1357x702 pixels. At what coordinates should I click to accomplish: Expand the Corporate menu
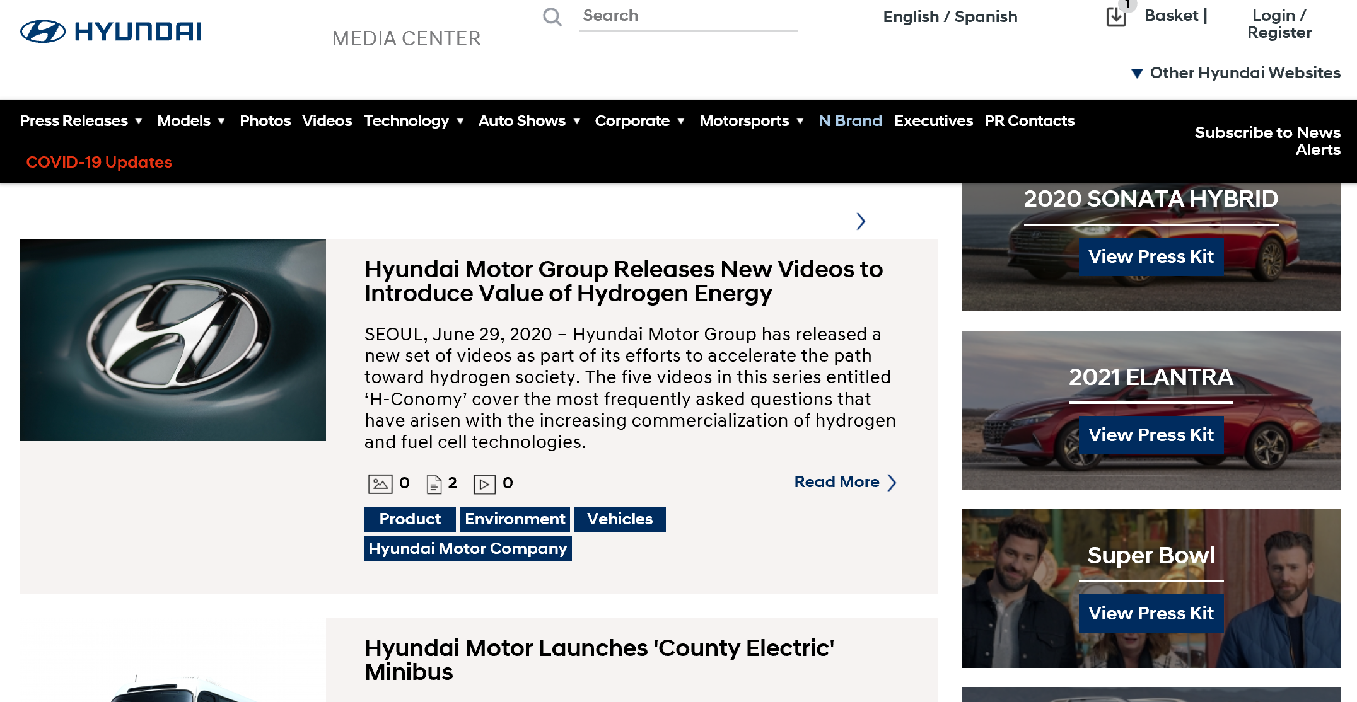640,121
